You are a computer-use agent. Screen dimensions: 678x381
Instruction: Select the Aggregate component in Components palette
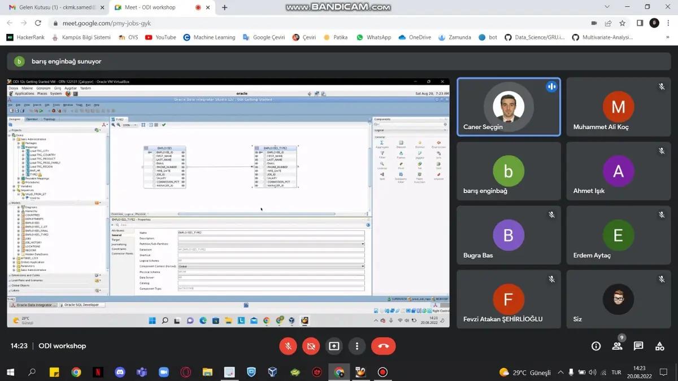point(382,144)
